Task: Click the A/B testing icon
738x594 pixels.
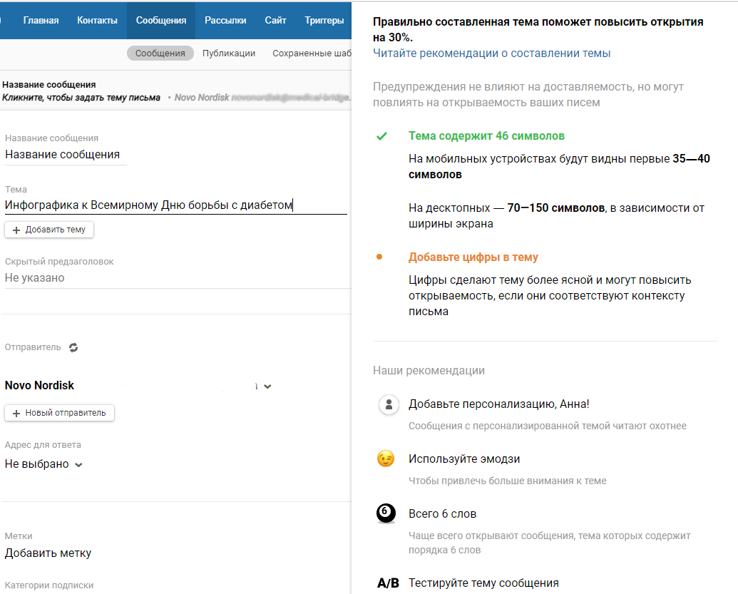Action: pos(388,583)
